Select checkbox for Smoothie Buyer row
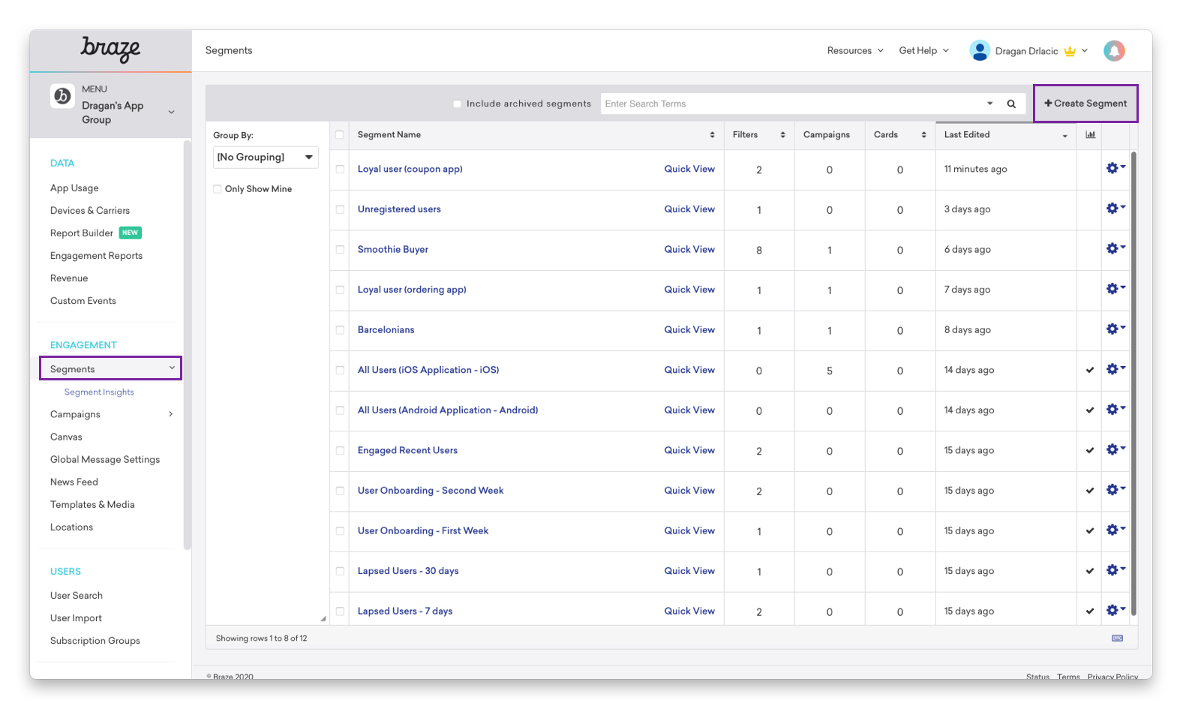Screen dimensions: 1183x709 point(340,250)
